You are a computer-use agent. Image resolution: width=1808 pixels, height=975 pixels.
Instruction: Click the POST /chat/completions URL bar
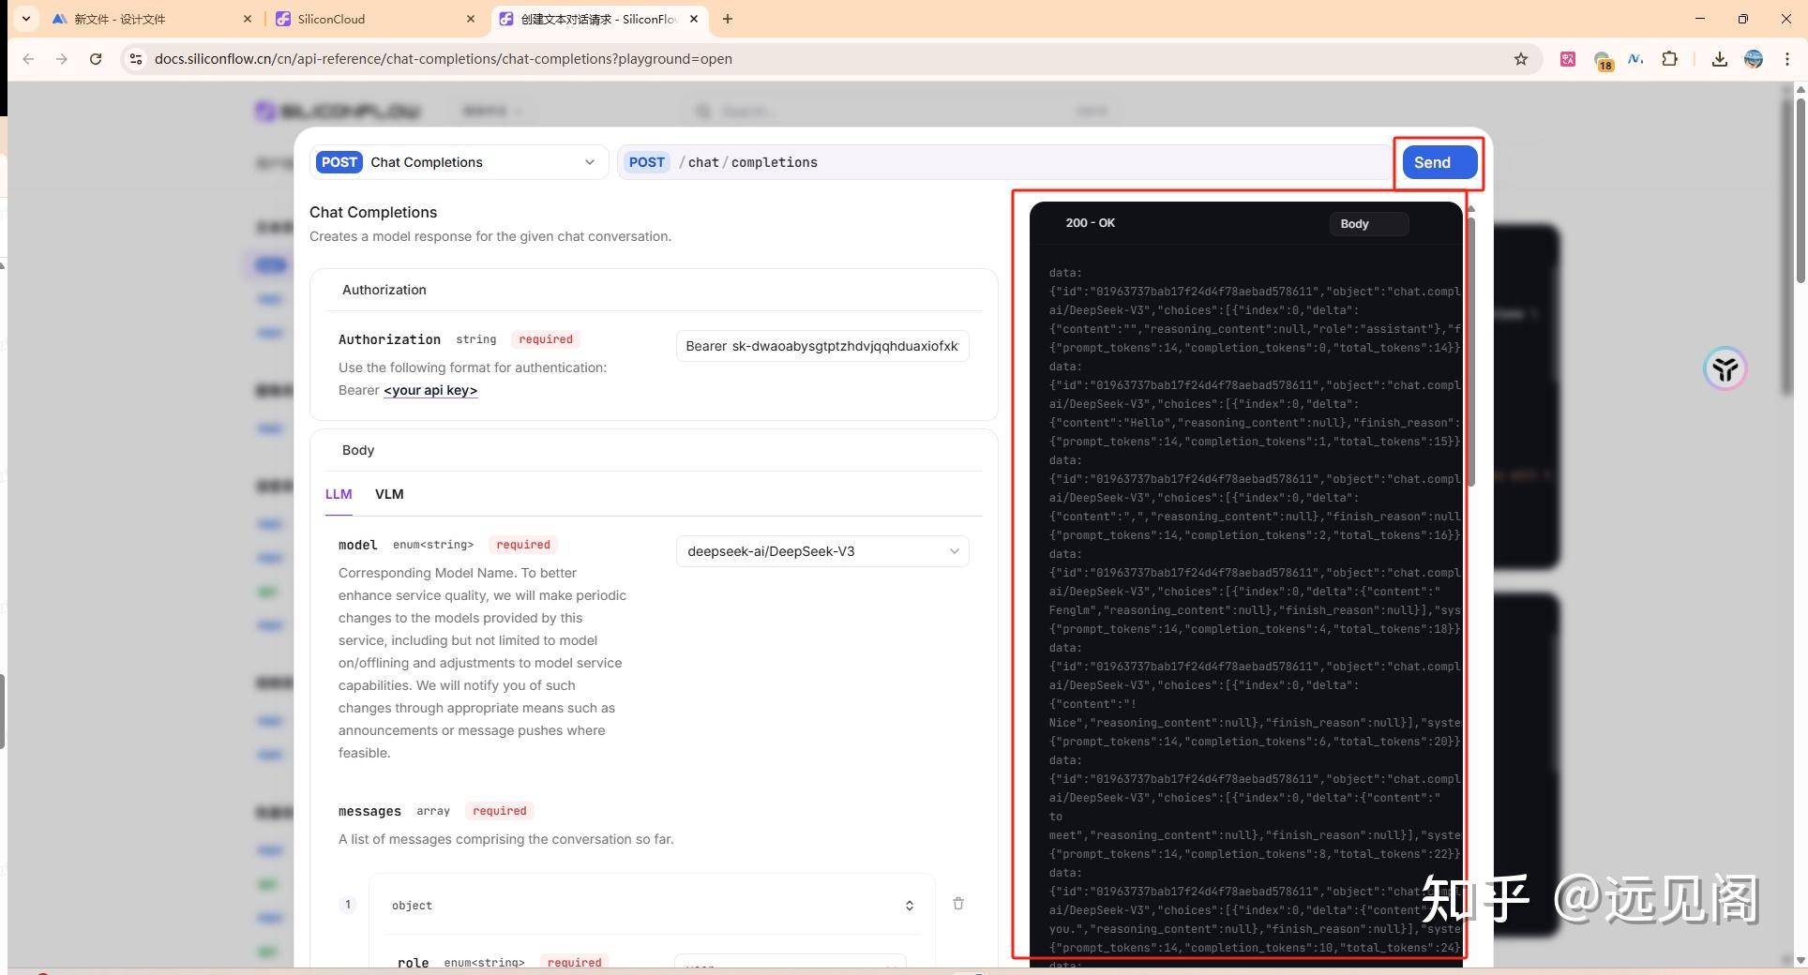[1003, 162]
